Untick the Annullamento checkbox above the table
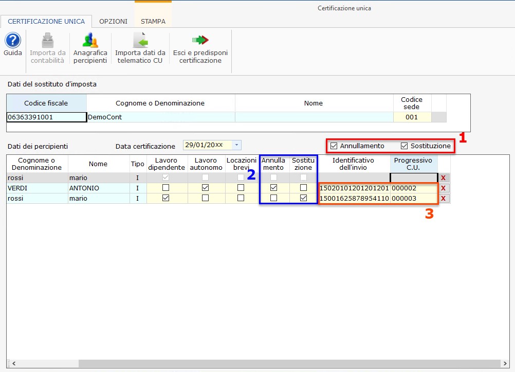Viewport: 515px width, 372px height. tap(334, 146)
